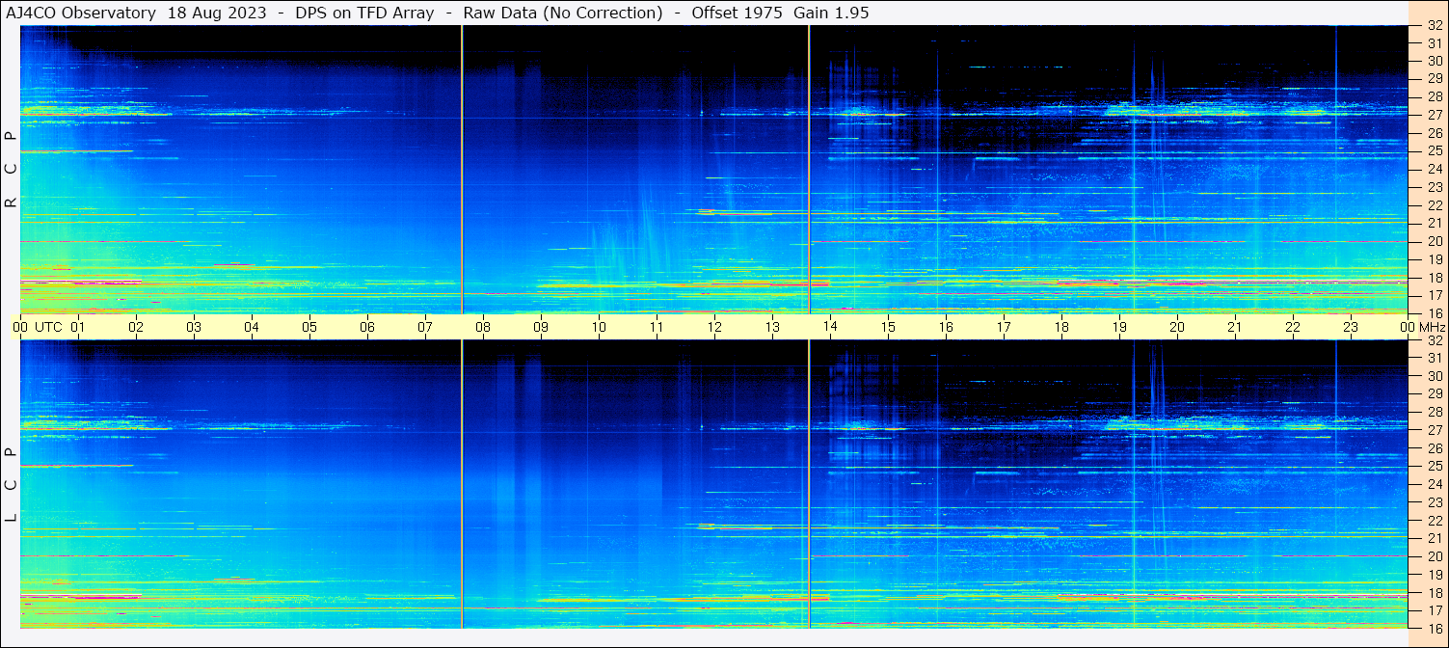Click hour 10 on UTC time axis
This screenshot has width=1449, height=648.
599,327
